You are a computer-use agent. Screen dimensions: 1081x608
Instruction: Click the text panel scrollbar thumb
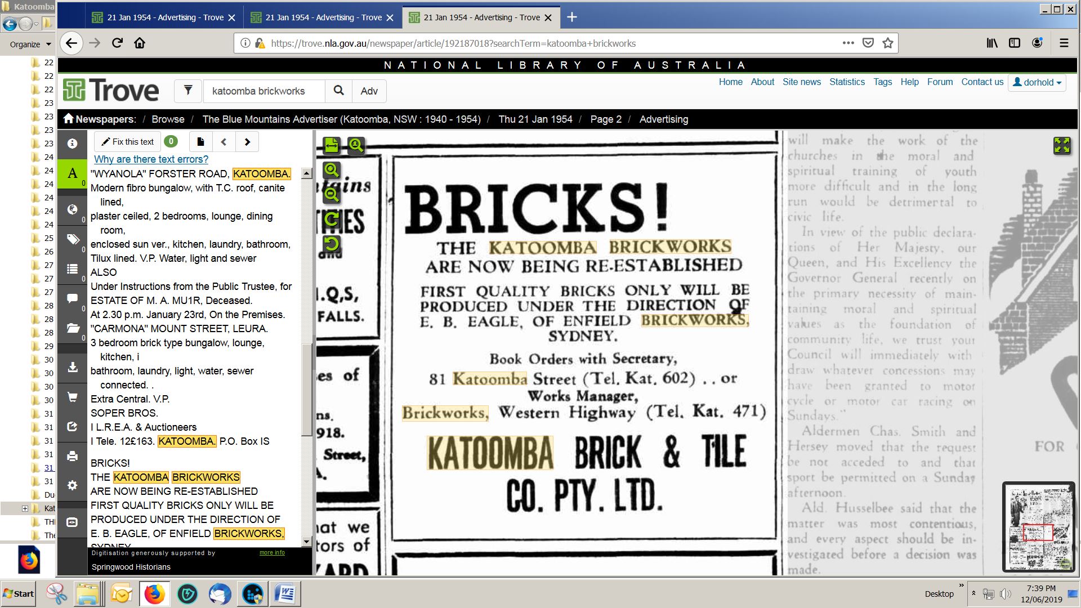coord(307,390)
